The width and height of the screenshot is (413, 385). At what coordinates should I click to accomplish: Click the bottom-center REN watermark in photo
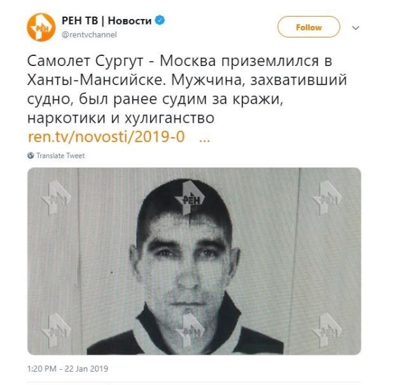(x=190, y=330)
